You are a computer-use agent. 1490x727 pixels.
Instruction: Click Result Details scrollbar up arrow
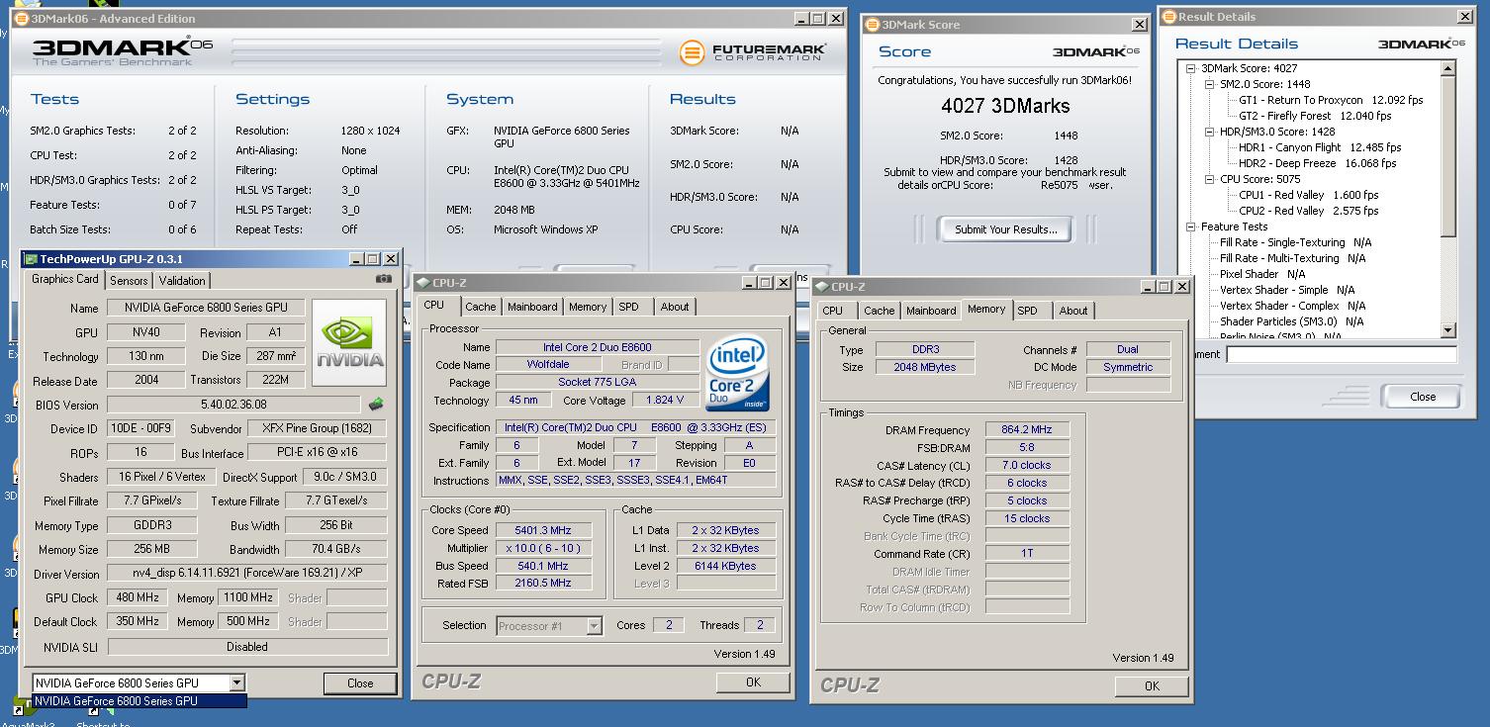(1448, 68)
